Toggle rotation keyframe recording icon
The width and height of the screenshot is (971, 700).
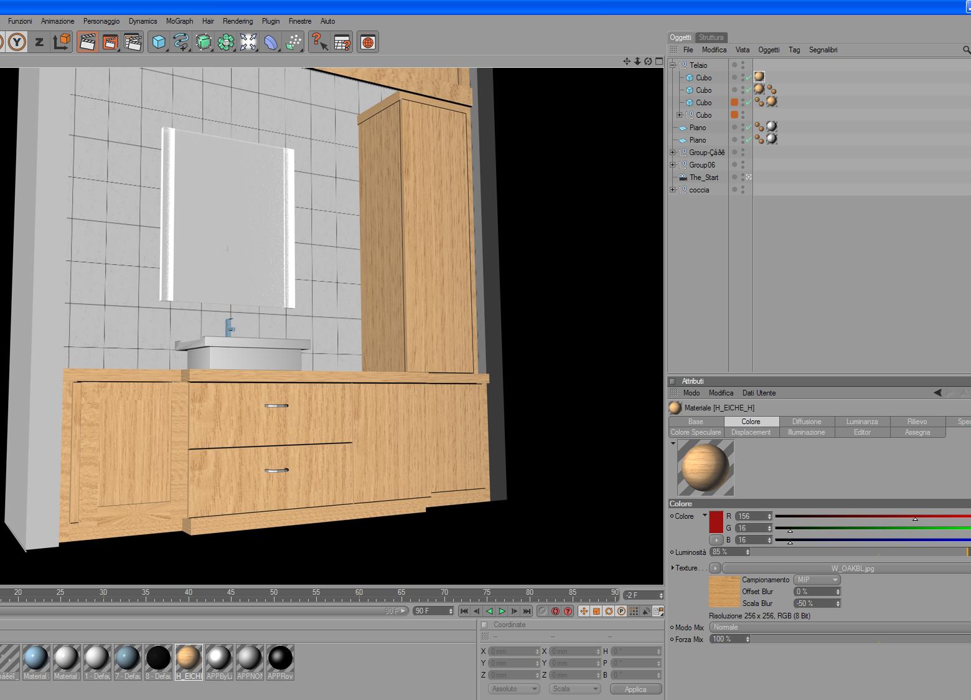[x=609, y=611]
